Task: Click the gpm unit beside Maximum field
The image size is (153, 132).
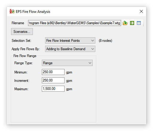Action: click(x=69, y=89)
